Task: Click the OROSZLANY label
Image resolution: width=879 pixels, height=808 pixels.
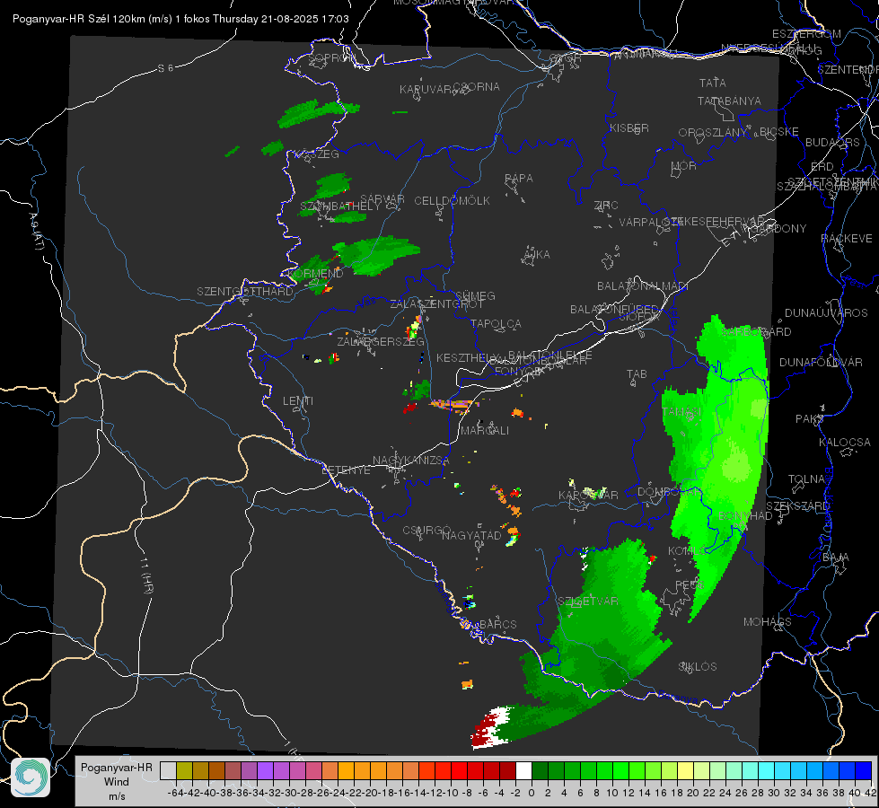Action: pos(713,133)
